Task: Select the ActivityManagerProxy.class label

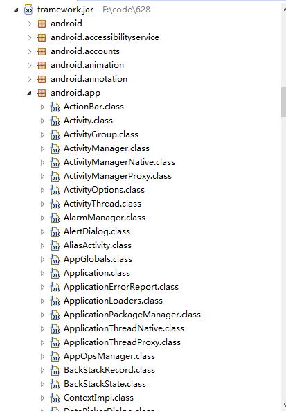Action: click(x=118, y=176)
